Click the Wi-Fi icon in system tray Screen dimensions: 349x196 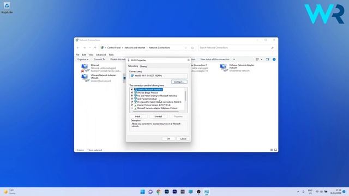coord(317,192)
